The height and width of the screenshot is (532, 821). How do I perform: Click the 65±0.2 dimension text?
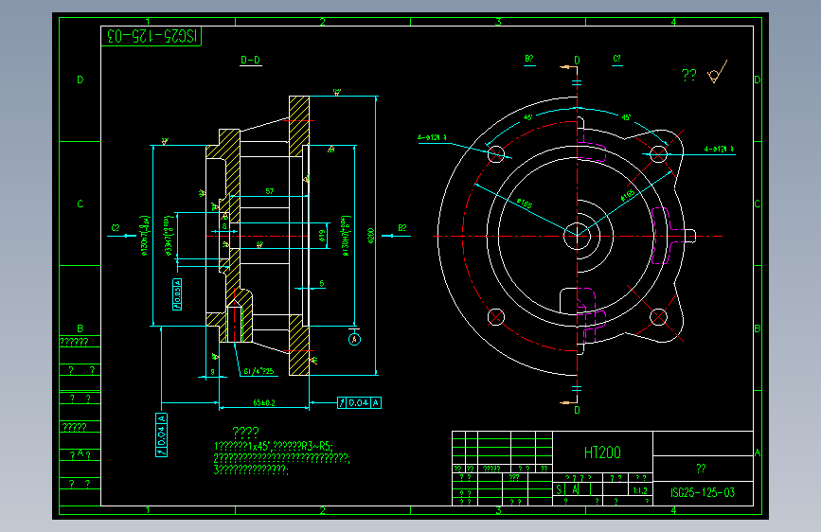tap(264, 402)
